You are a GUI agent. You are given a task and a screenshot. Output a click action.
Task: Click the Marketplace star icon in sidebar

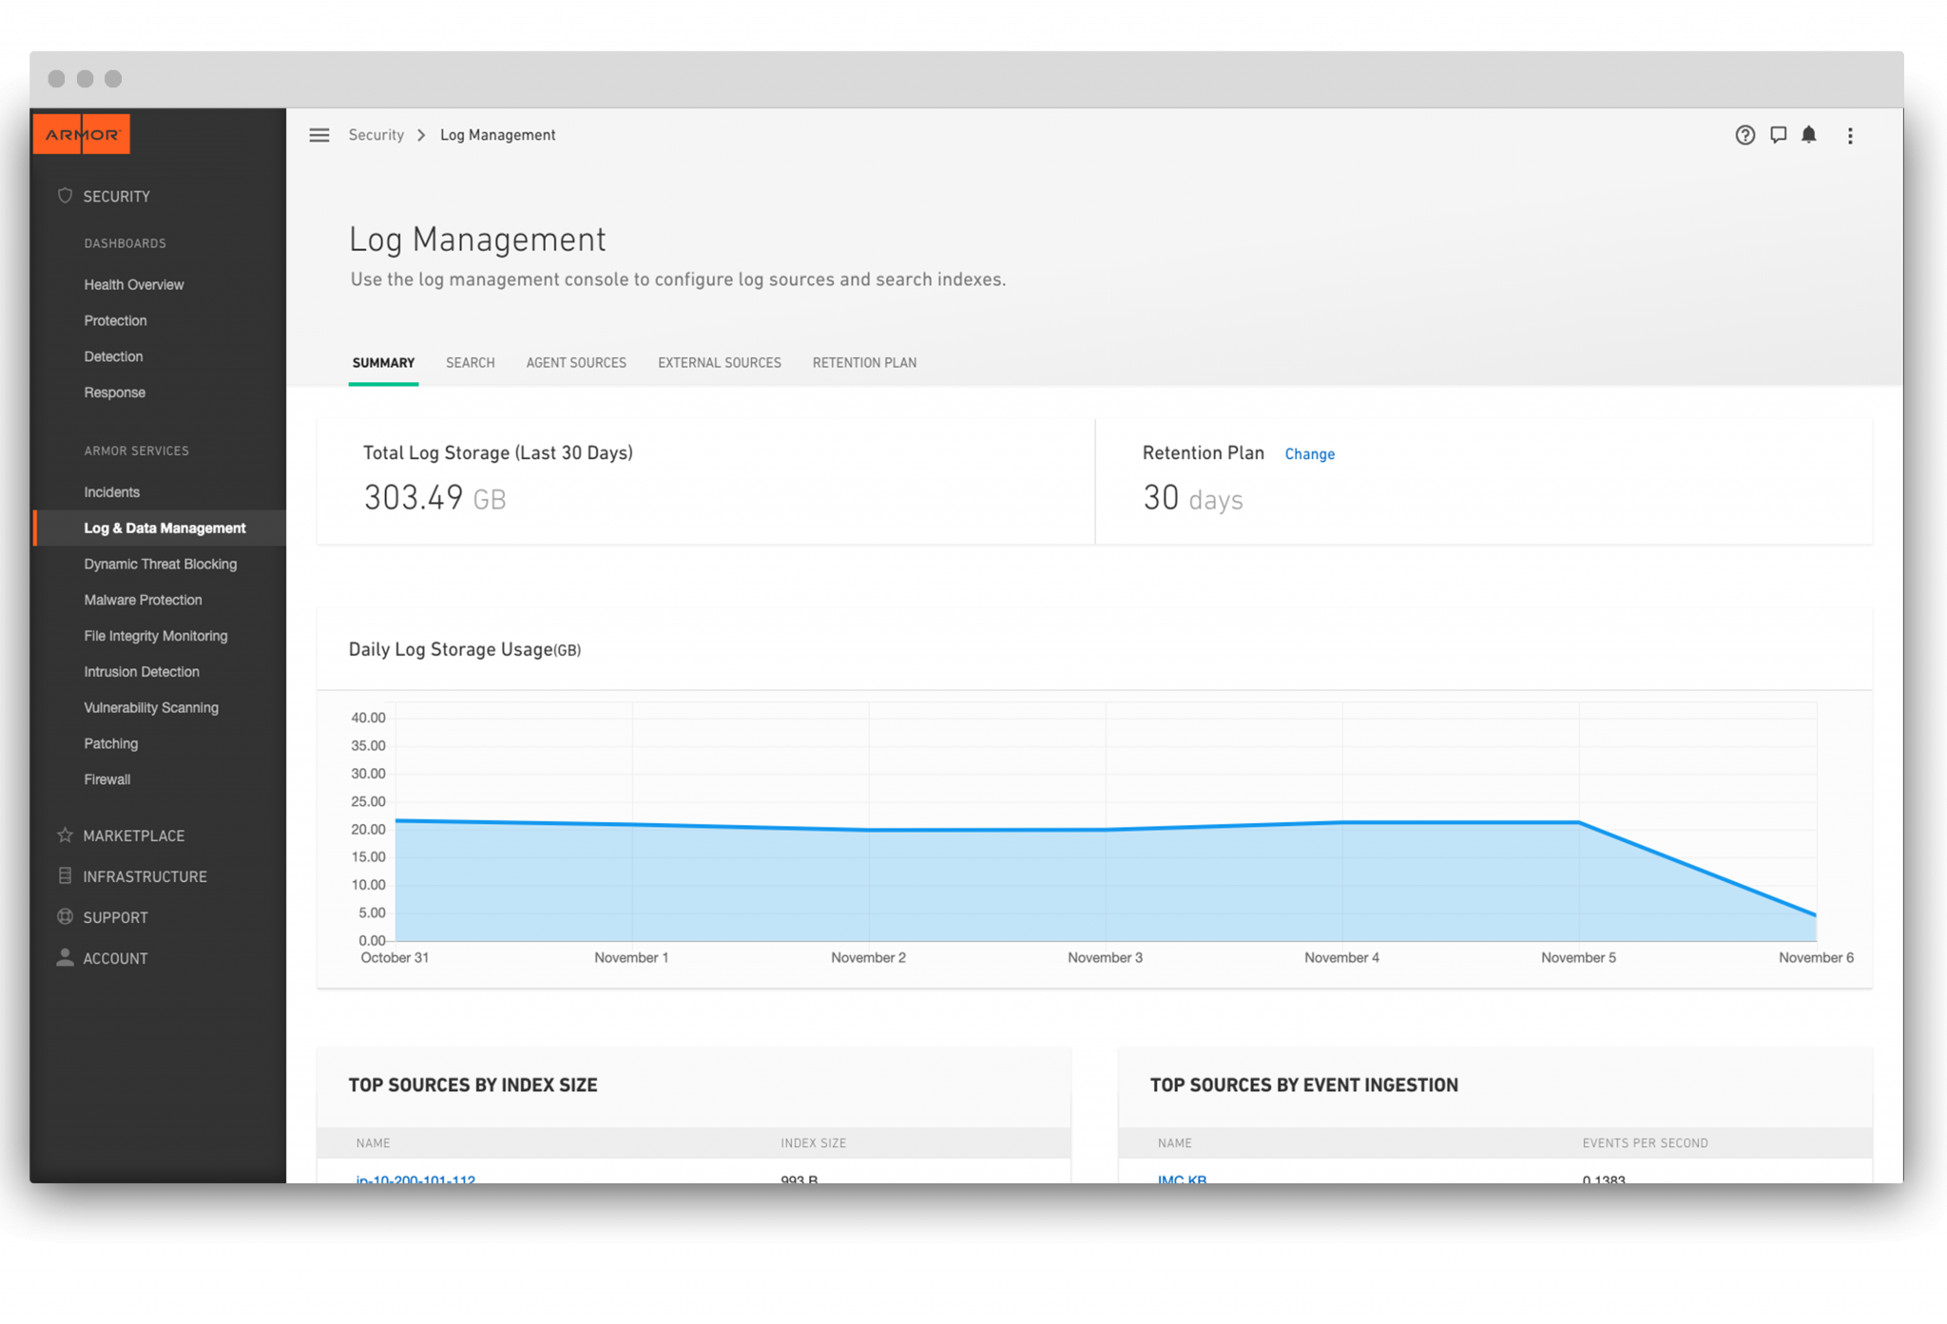coord(65,834)
